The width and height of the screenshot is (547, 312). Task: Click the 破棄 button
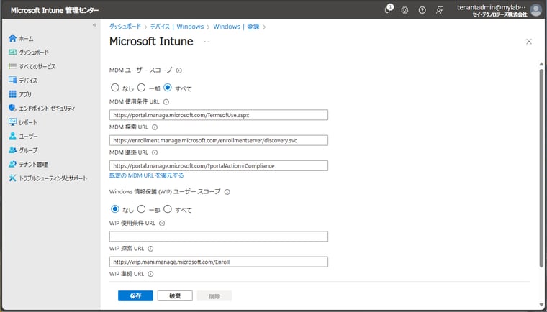175,296
